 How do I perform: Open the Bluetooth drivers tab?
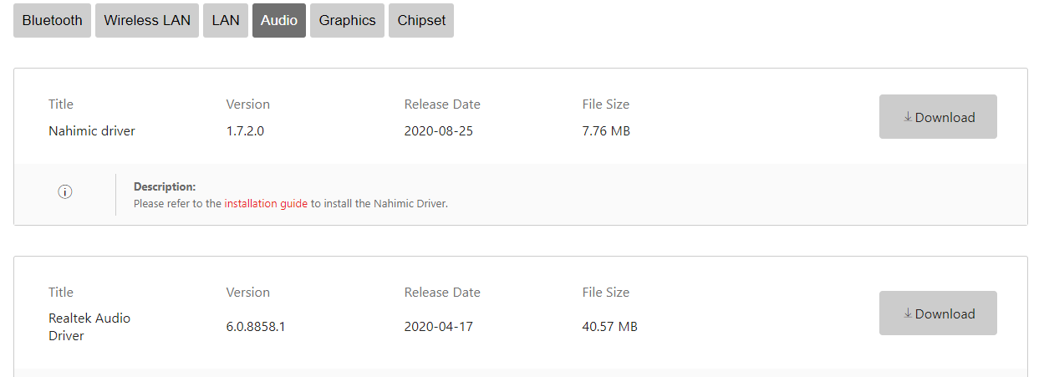(x=53, y=21)
